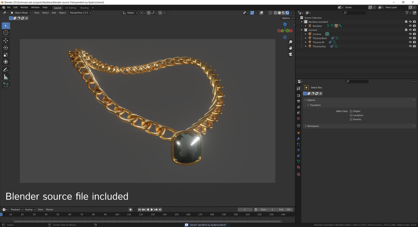Open the Physics properties tab
Viewport: 418px width, 227px height.
(299, 150)
